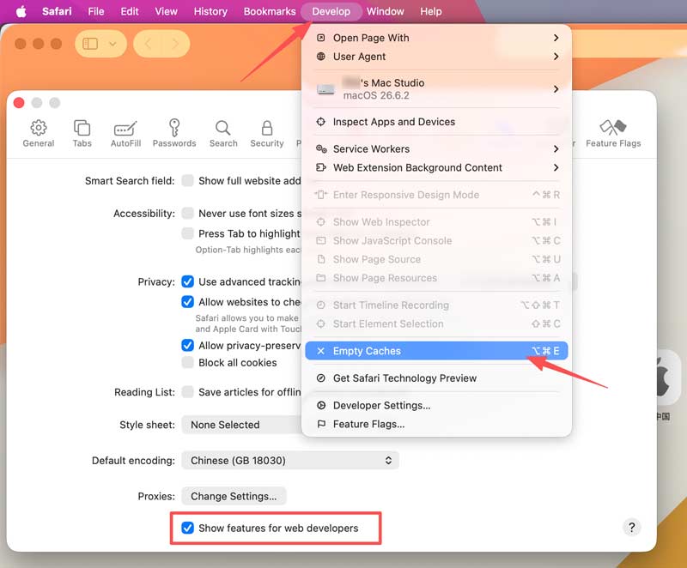Screen dimensions: 687x568
Task: Open the File menu
Action: tap(96, 11)
